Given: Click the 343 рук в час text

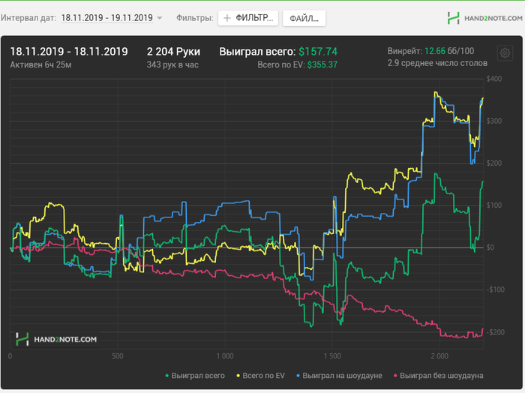Looking at the screenshot, I should coord(172,64).
